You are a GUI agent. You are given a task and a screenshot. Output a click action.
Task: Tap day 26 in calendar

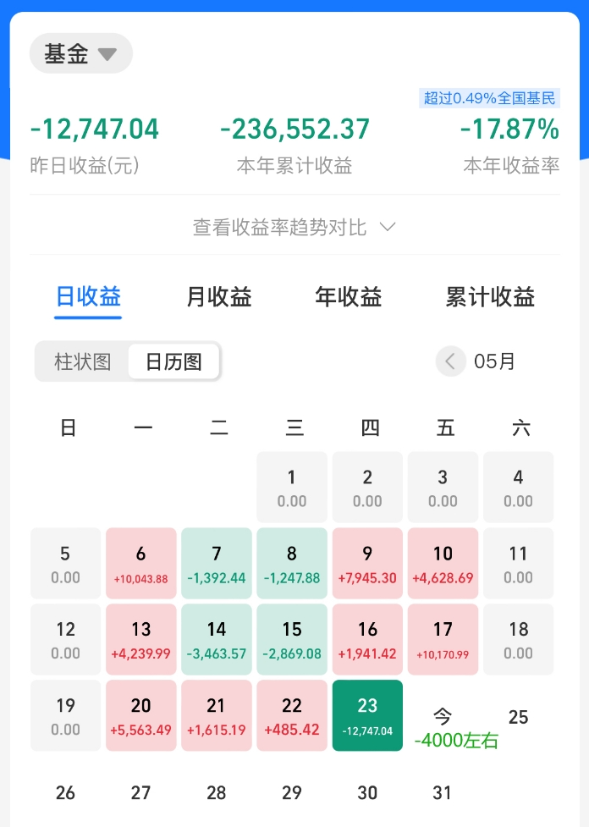[x=65, y=792]
